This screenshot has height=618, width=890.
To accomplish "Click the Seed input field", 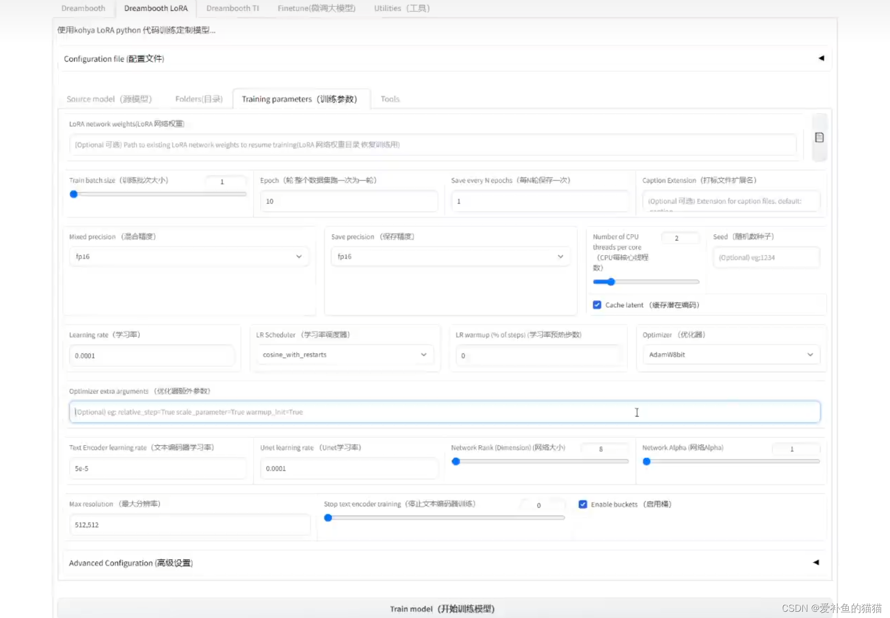I will click(x=766, y=257).
